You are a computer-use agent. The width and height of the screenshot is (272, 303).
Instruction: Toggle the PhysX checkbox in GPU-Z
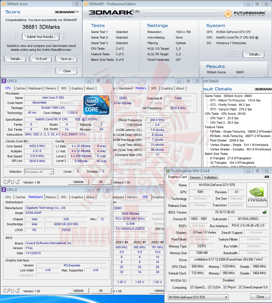click(x=225, y=287)
